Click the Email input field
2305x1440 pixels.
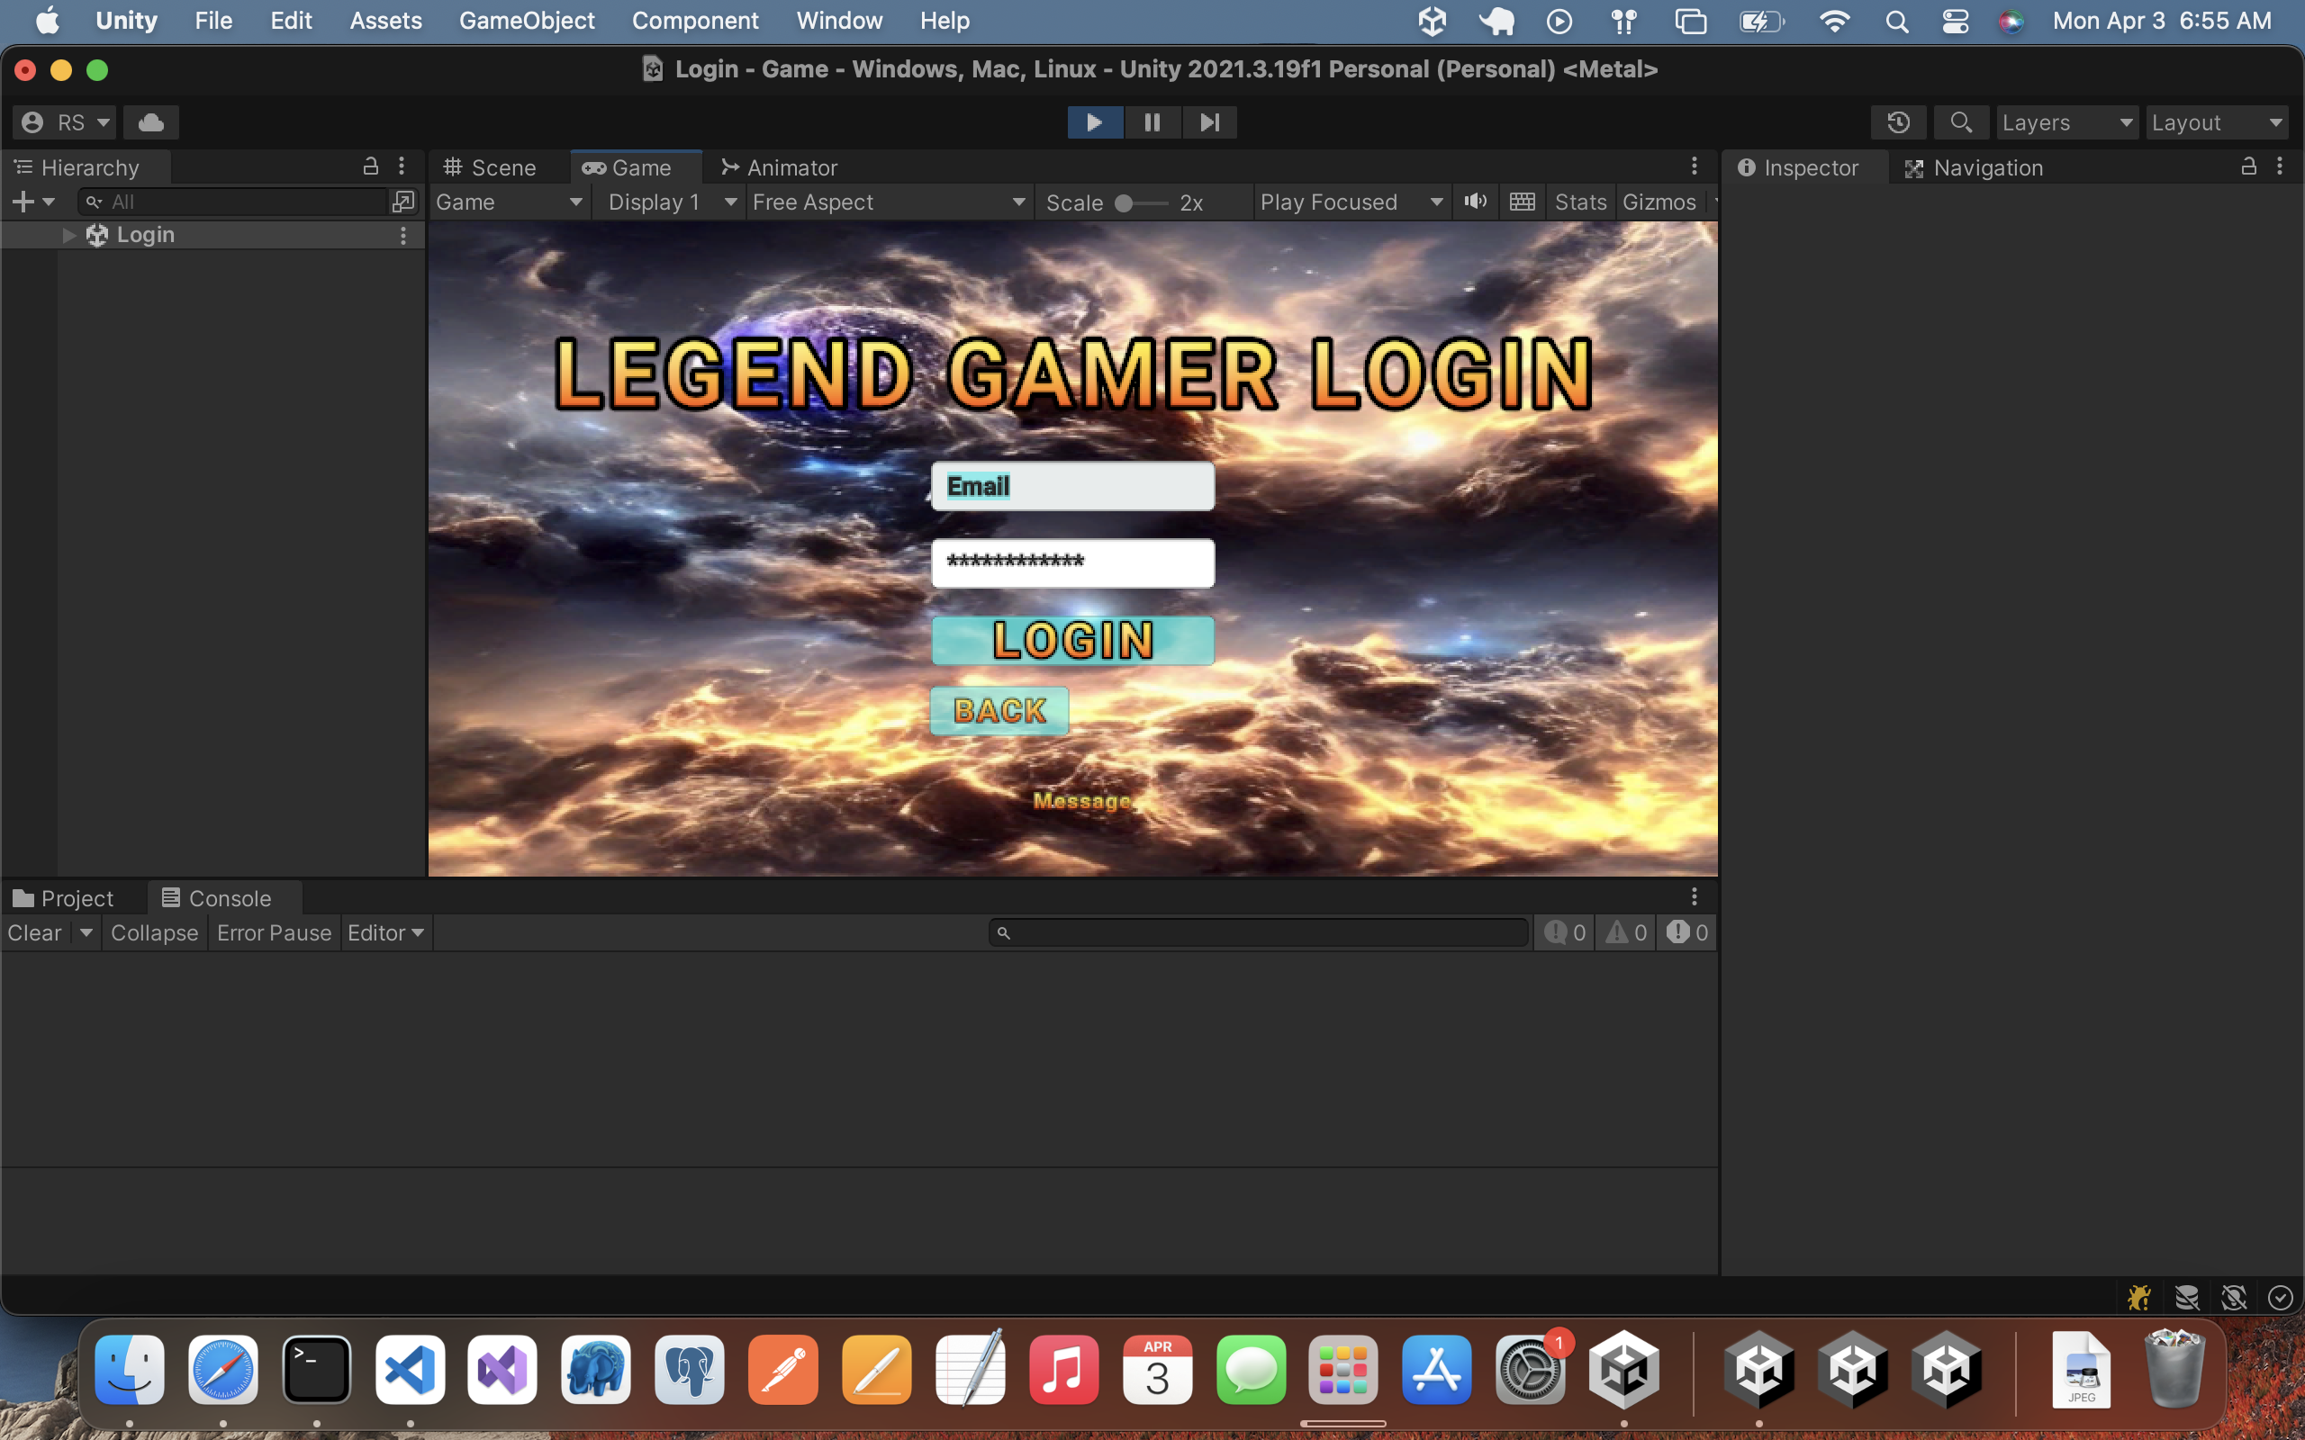pos(1072,487)
